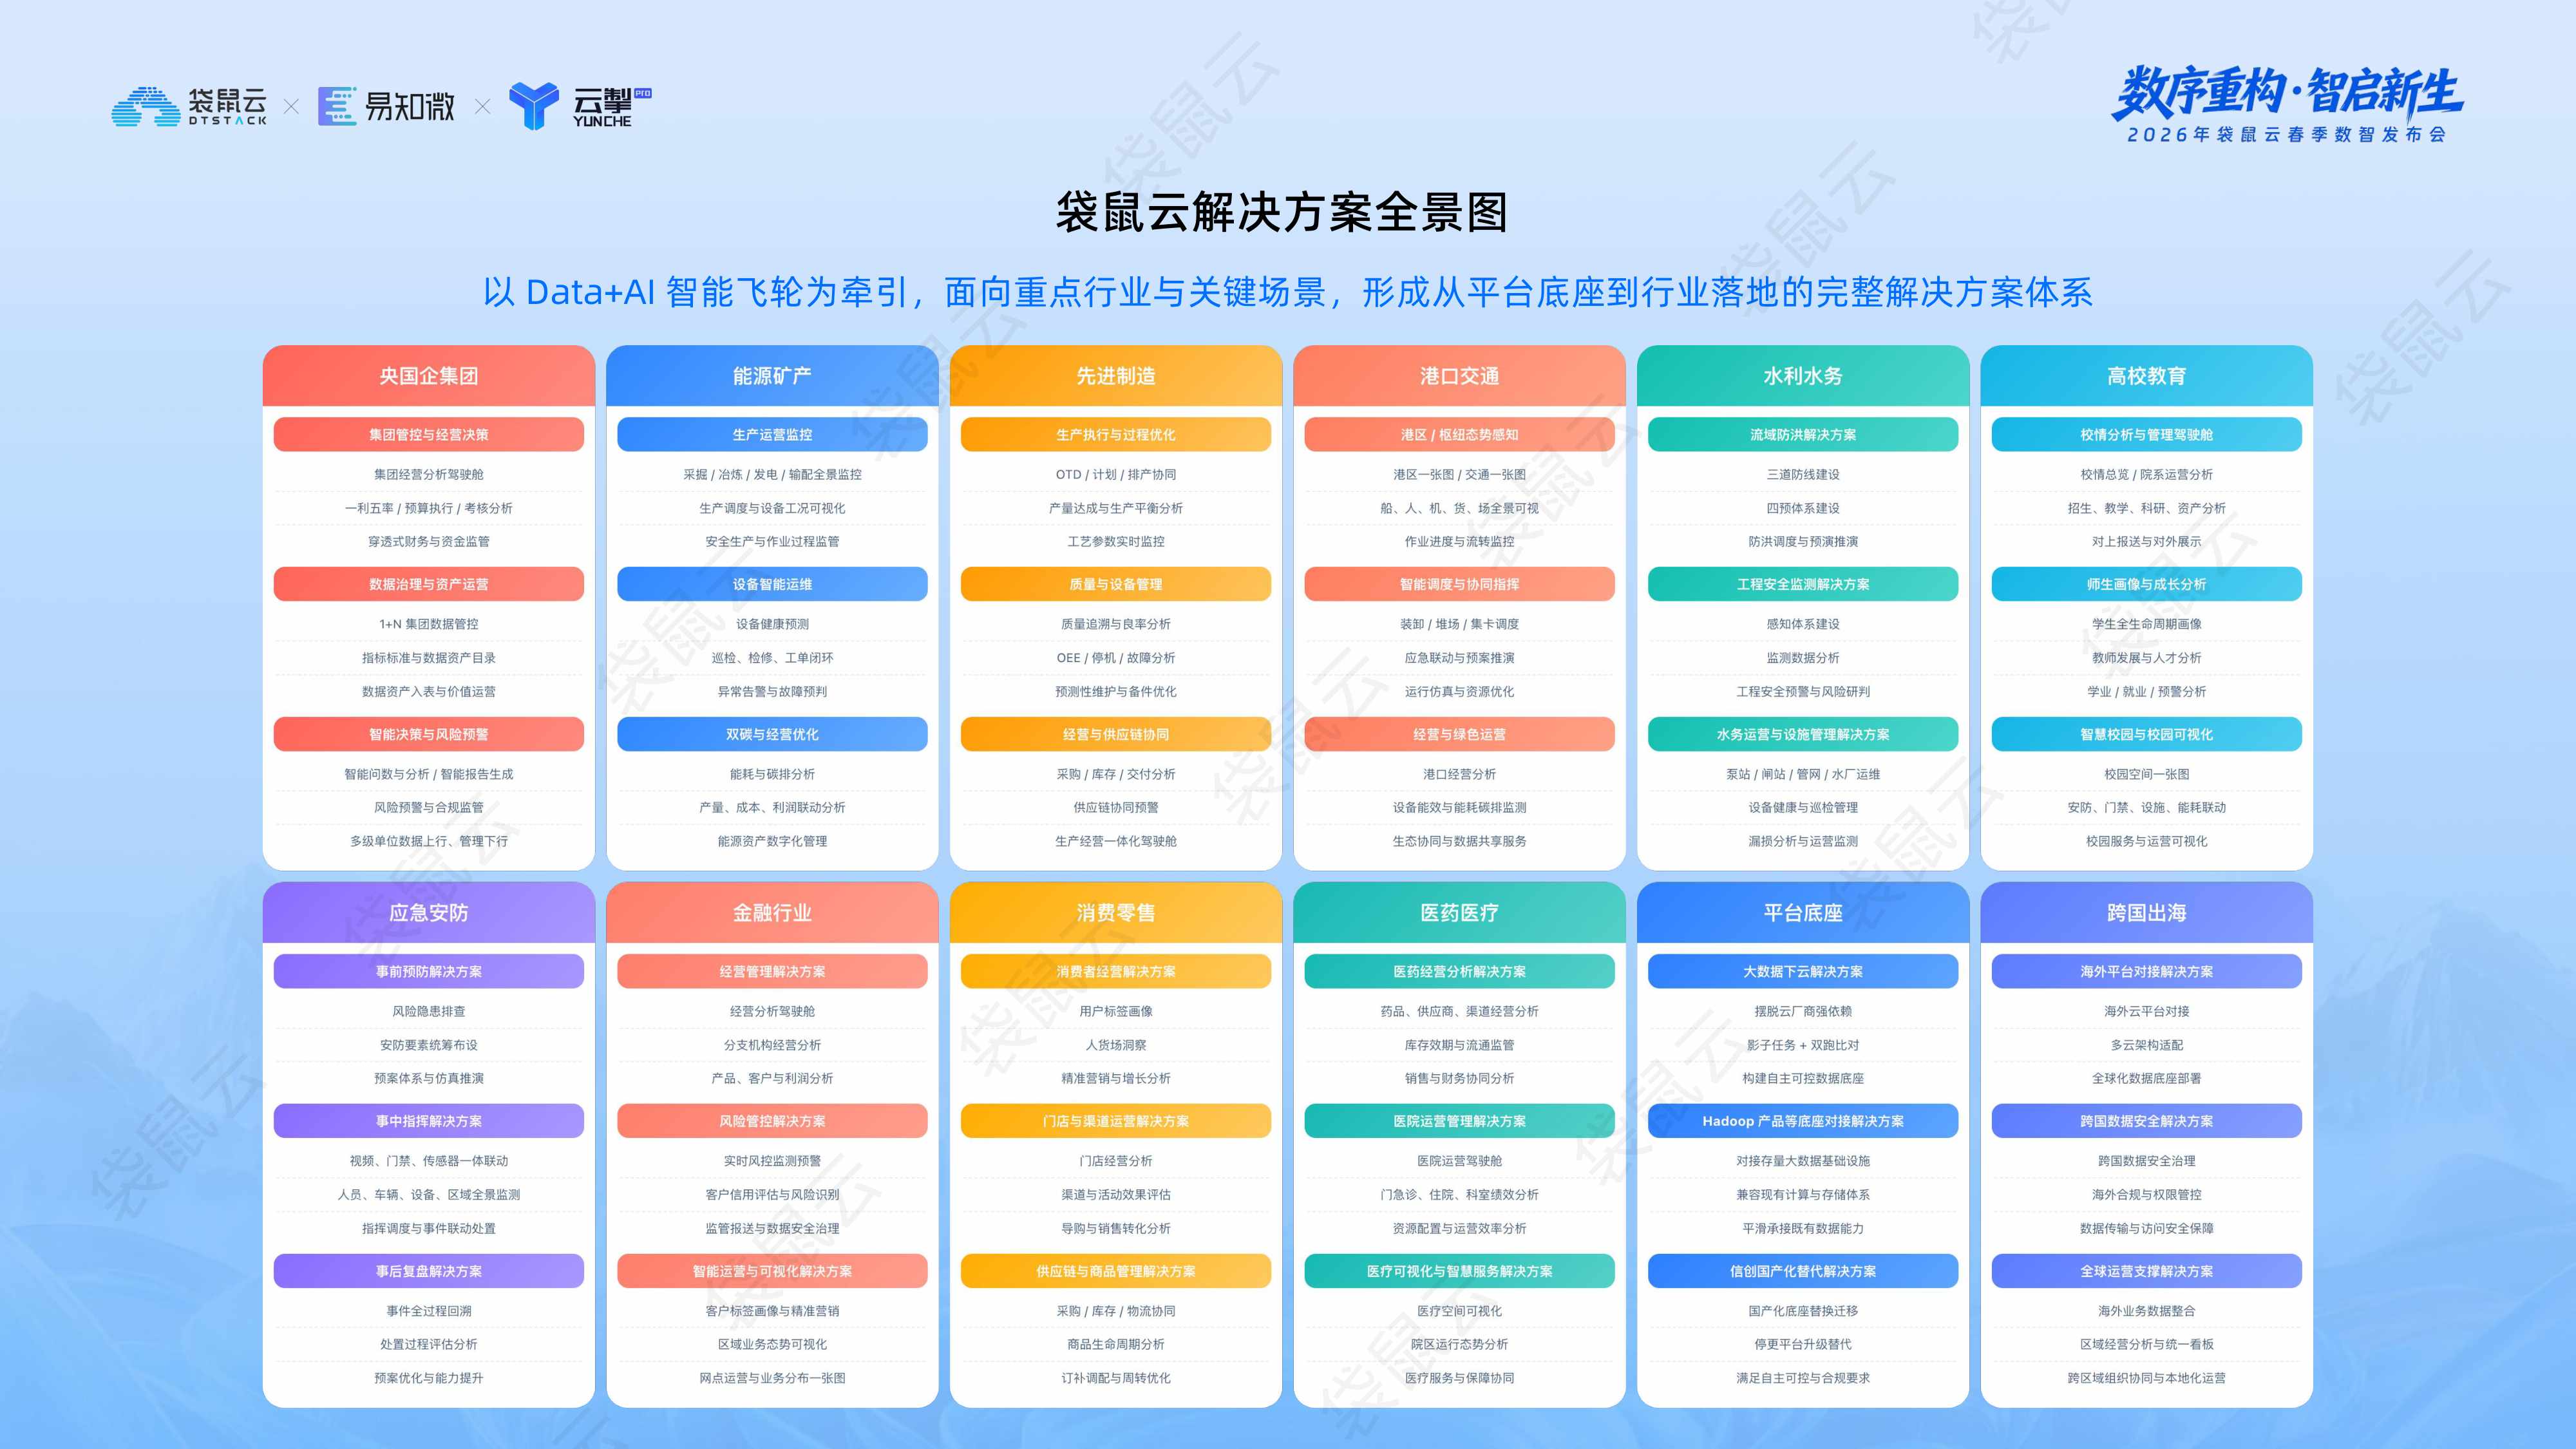Select the 港口交通 industry header
2576x1449 pixels.
coord(1460,376)
